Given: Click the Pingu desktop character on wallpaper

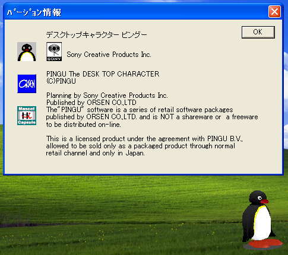Looking at the screenshot, I should tap(261, 219).
